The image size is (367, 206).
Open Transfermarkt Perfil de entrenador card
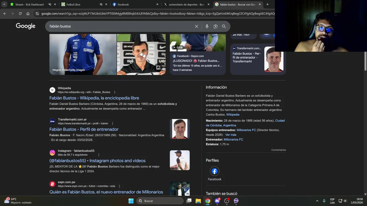[258, 60]
